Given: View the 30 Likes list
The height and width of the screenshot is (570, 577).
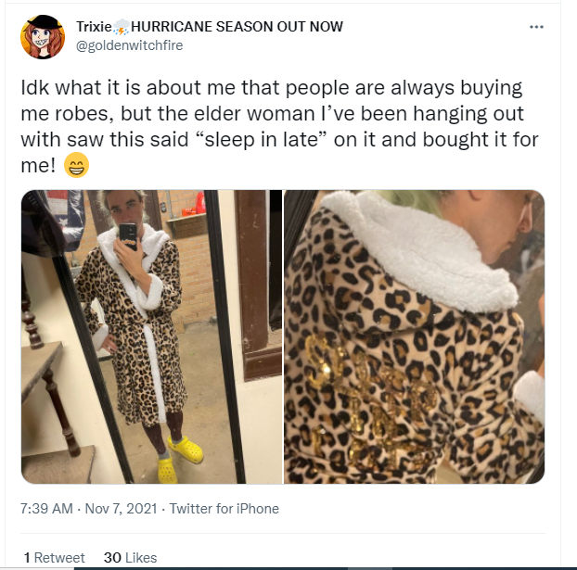Looking at the screenshot, I should 130,558.
